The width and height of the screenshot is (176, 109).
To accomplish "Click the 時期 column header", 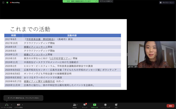I will (x=14, y=35).
